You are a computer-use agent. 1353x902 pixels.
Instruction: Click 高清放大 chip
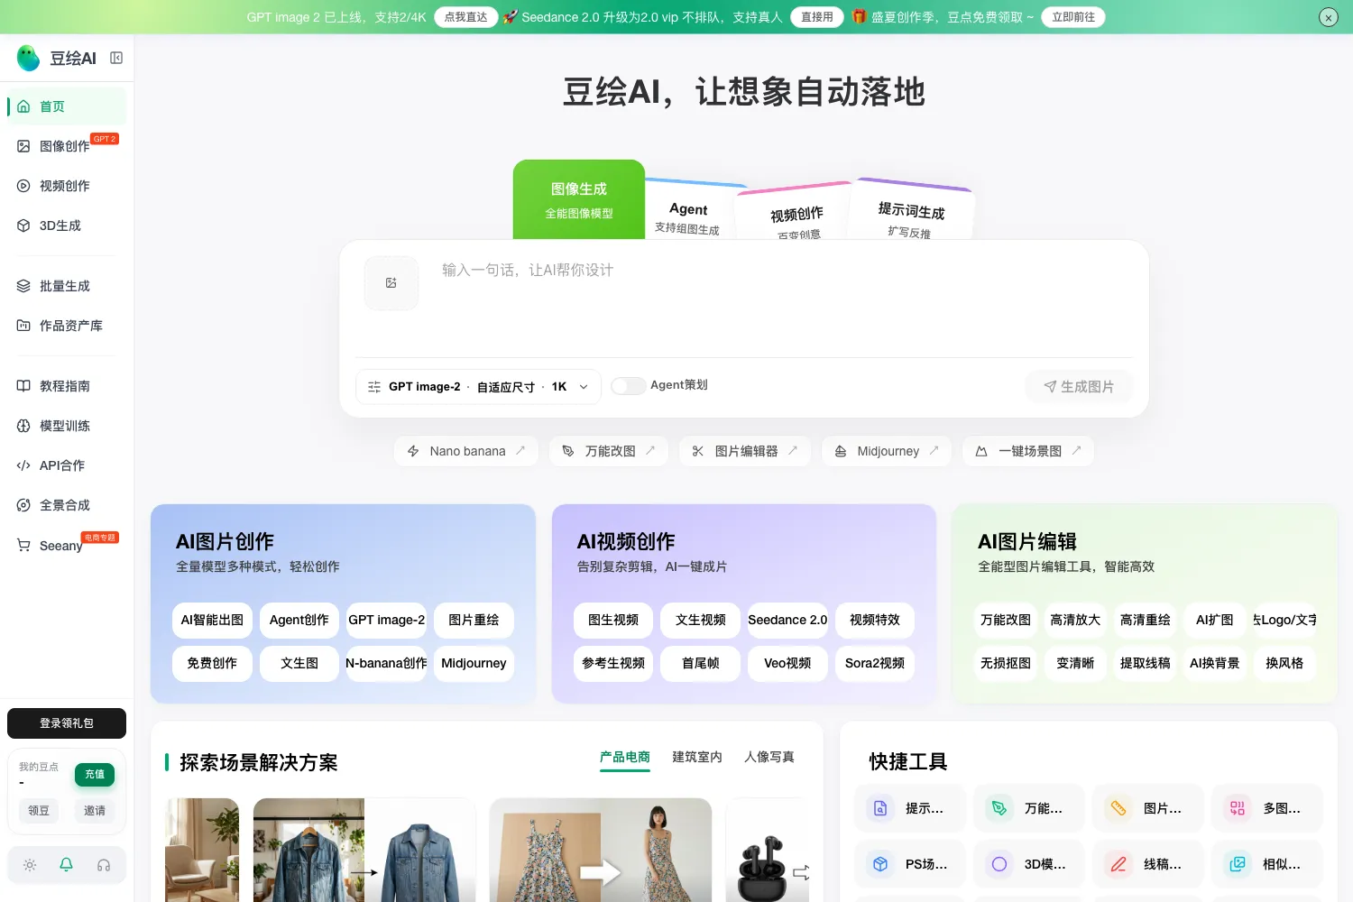click(x=1075, y=620)
